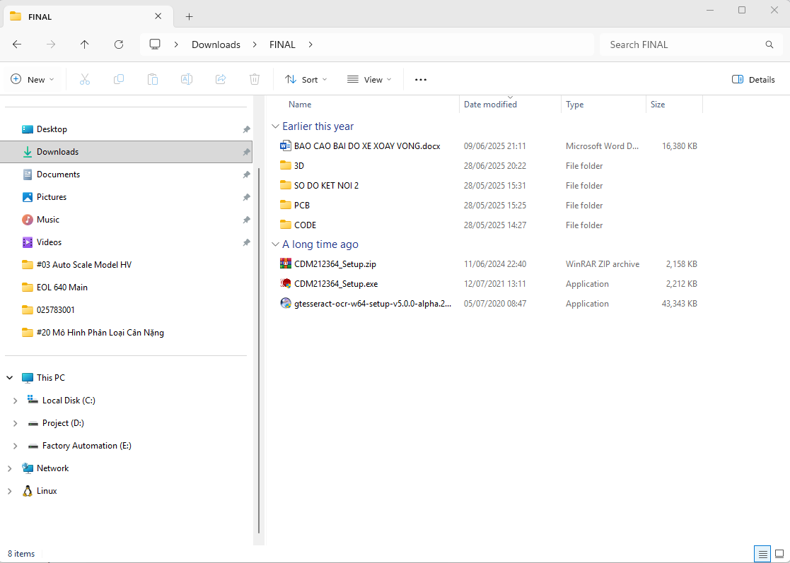This screenshot has width=790, height=563.
Task: Click the Cut scissors icon in toolbar
Action: 85,80
